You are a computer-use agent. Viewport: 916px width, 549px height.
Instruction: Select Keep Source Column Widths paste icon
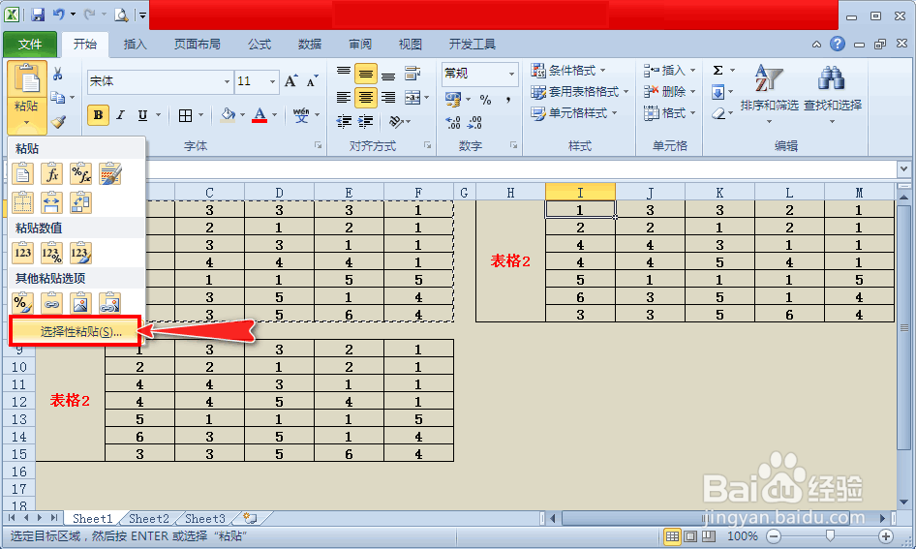(x=51, y=202)
